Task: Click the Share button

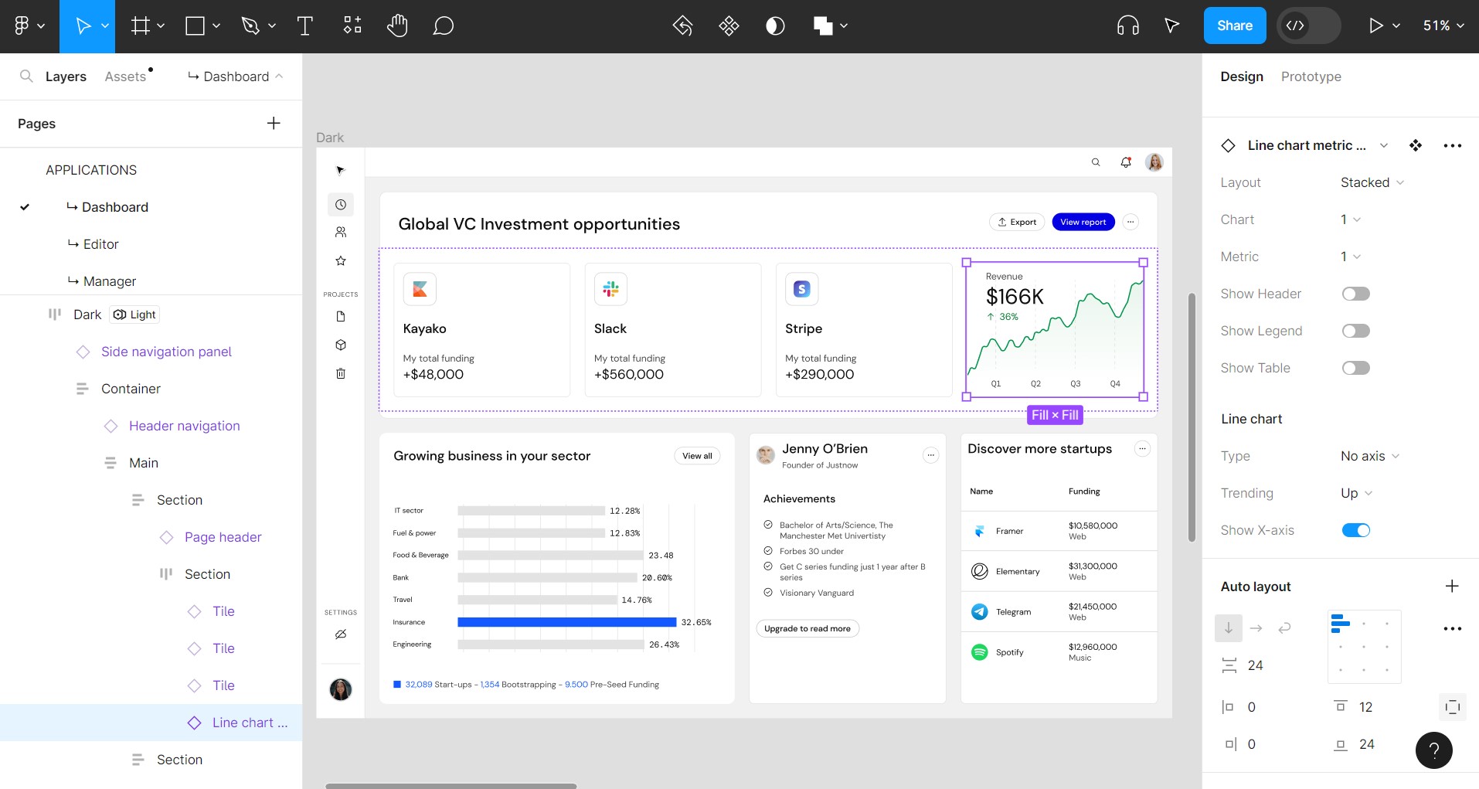Action: [x=1234, y=25]
